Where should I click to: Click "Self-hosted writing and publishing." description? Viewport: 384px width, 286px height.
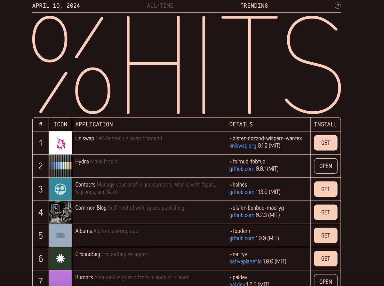click(147, 208)
